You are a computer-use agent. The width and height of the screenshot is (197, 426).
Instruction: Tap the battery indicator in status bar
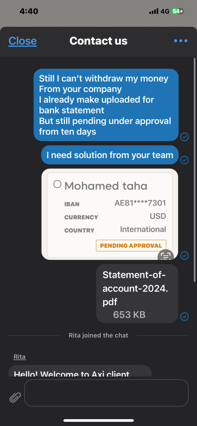point(178,11)
